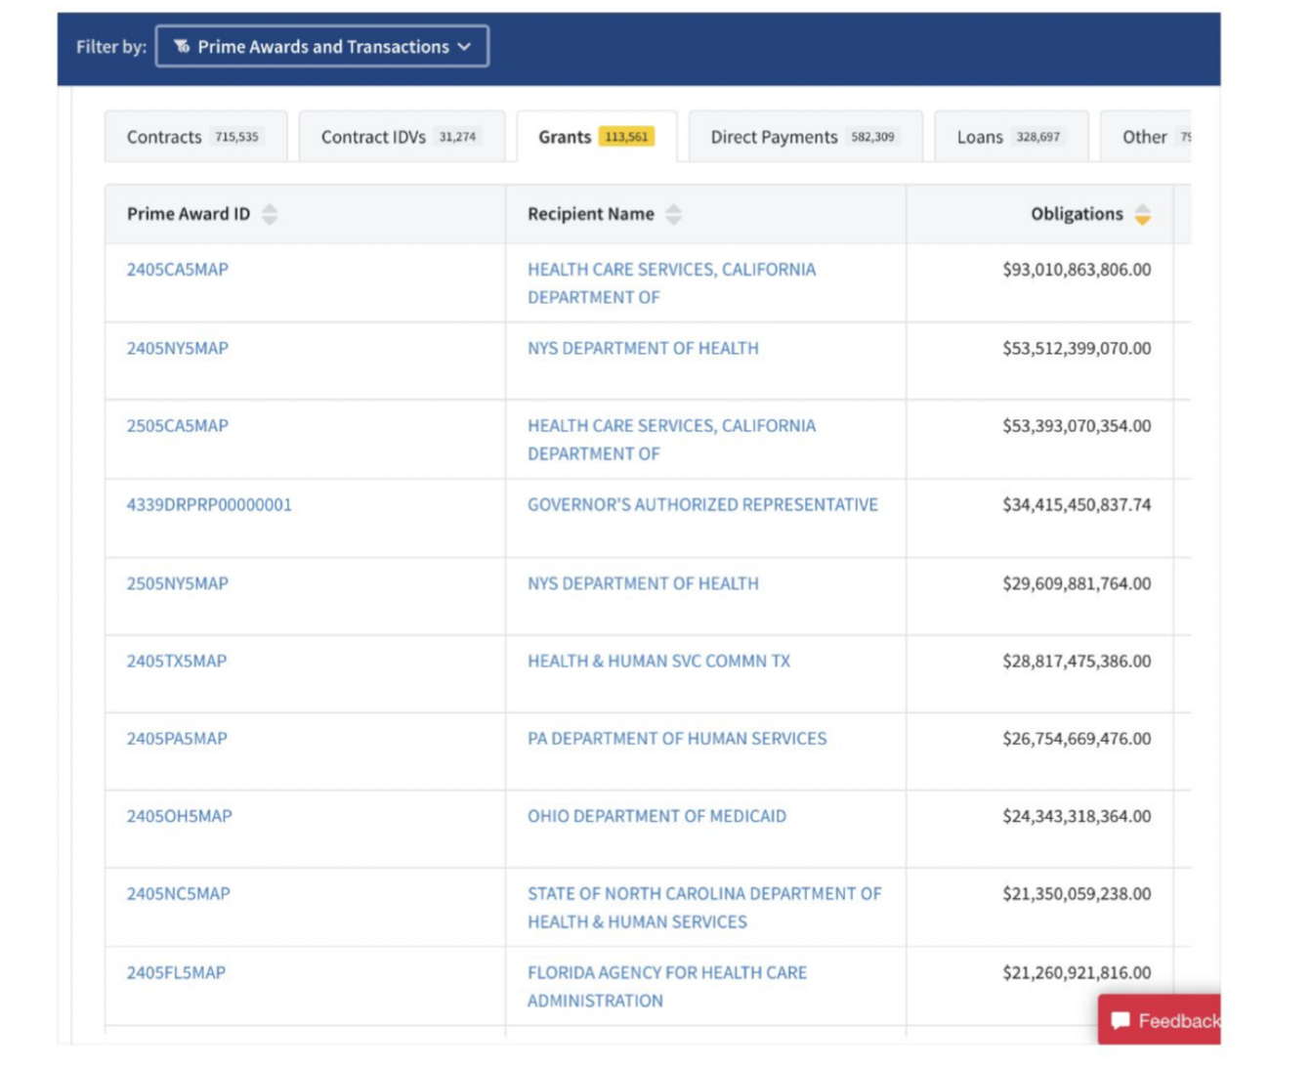The height and width of the screenshot is (1070, 1312).
Task: Select obligation amount $26,754,669,476.00
Action: point(1077,739)
